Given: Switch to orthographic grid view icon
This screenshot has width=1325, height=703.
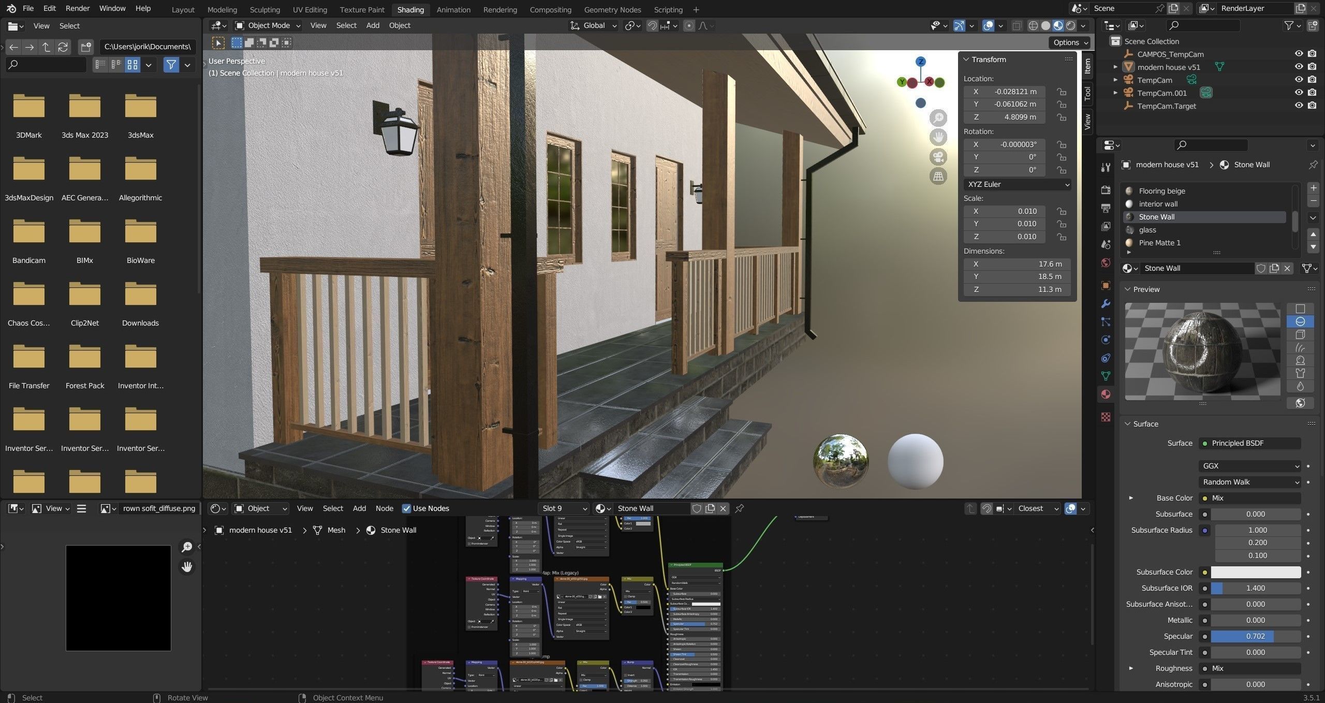Looking at the screenshot, I should tap(938, 177).
